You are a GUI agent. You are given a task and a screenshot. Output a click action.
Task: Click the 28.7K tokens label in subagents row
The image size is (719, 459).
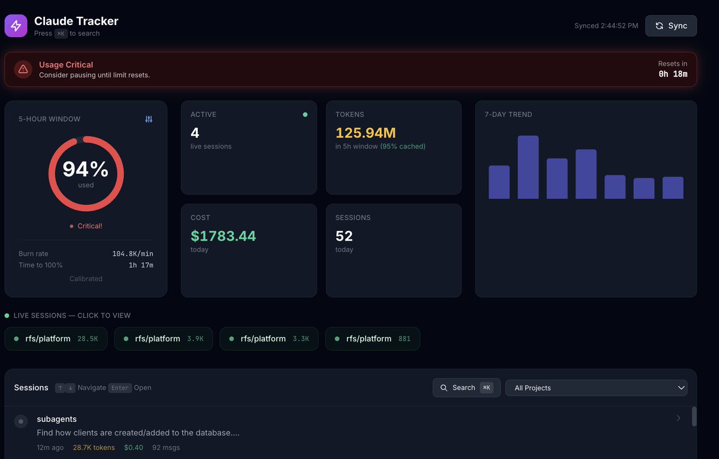(94, 448)
